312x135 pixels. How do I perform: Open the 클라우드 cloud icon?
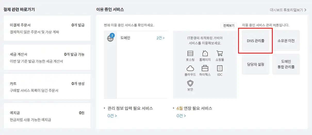[190, 68]
